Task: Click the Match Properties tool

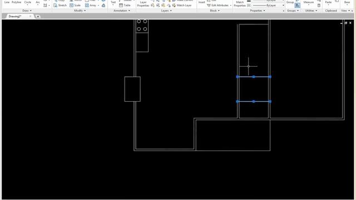Action: tap(240, 4)
